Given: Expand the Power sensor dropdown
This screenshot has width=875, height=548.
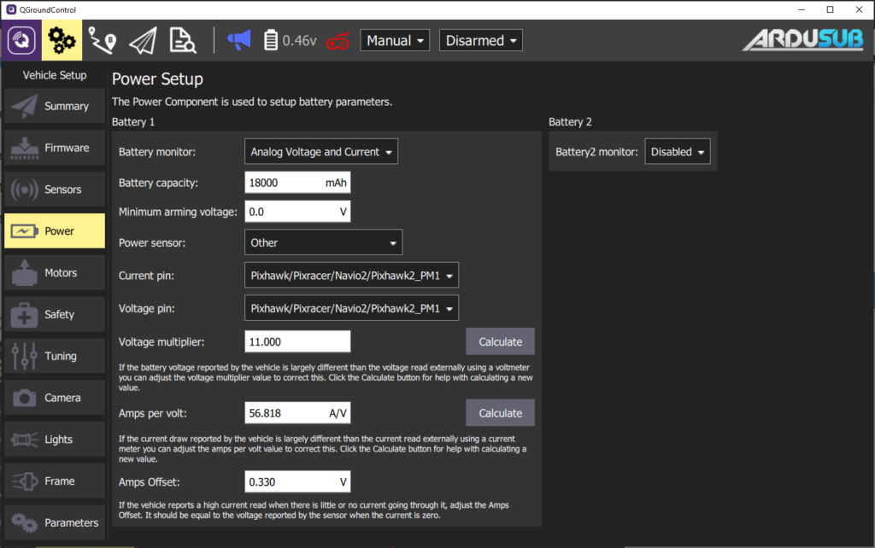Looking at the screenshot, I should pos(323,242).
